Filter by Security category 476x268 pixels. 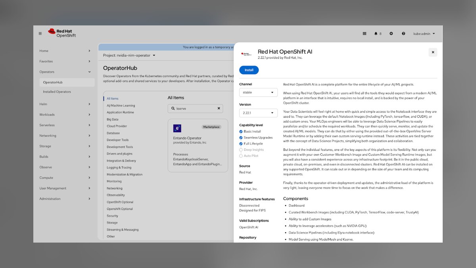112,216
